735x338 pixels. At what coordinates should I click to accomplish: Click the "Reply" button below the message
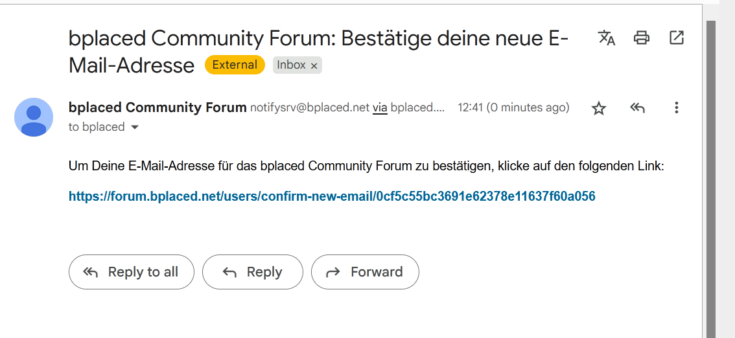[253, 272]
